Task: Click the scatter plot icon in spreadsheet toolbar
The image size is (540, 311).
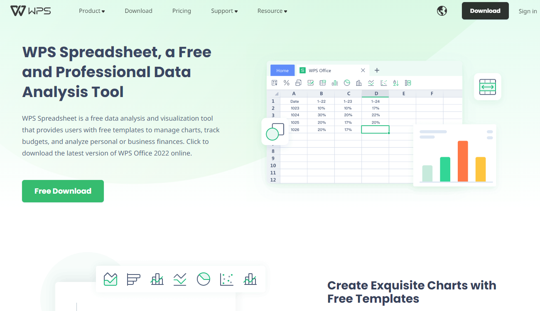Action: 383,83
